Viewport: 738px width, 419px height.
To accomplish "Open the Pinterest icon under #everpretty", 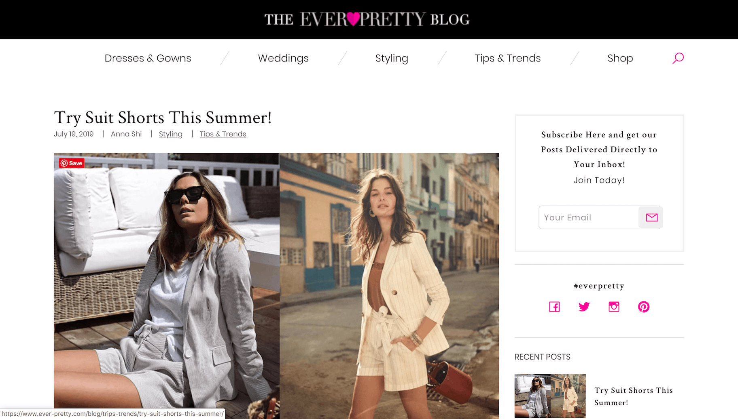I will (x=644, y=307).
